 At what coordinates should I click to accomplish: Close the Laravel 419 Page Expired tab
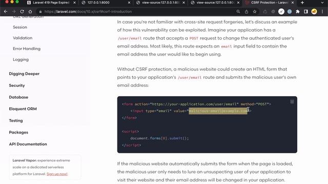point(74,3)
